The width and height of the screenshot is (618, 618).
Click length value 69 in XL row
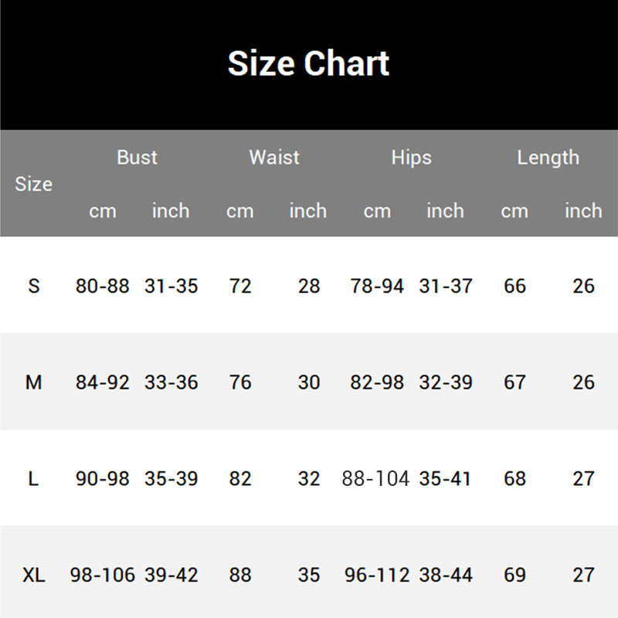coord(514,576)
